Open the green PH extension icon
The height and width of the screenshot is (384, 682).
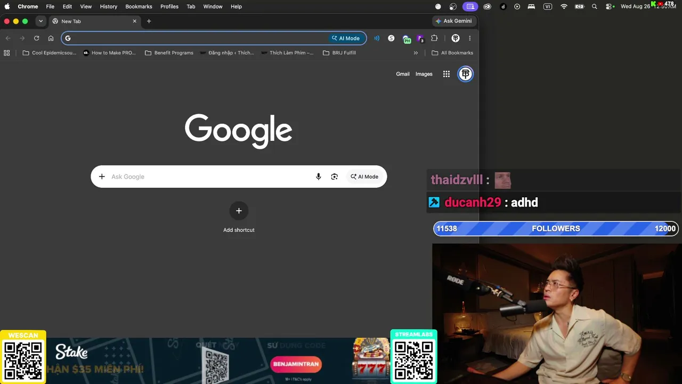tap(407, 39)
